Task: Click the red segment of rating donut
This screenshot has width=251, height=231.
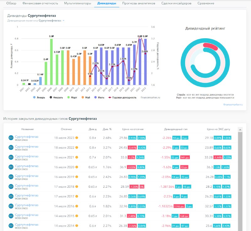Action: 211,46
